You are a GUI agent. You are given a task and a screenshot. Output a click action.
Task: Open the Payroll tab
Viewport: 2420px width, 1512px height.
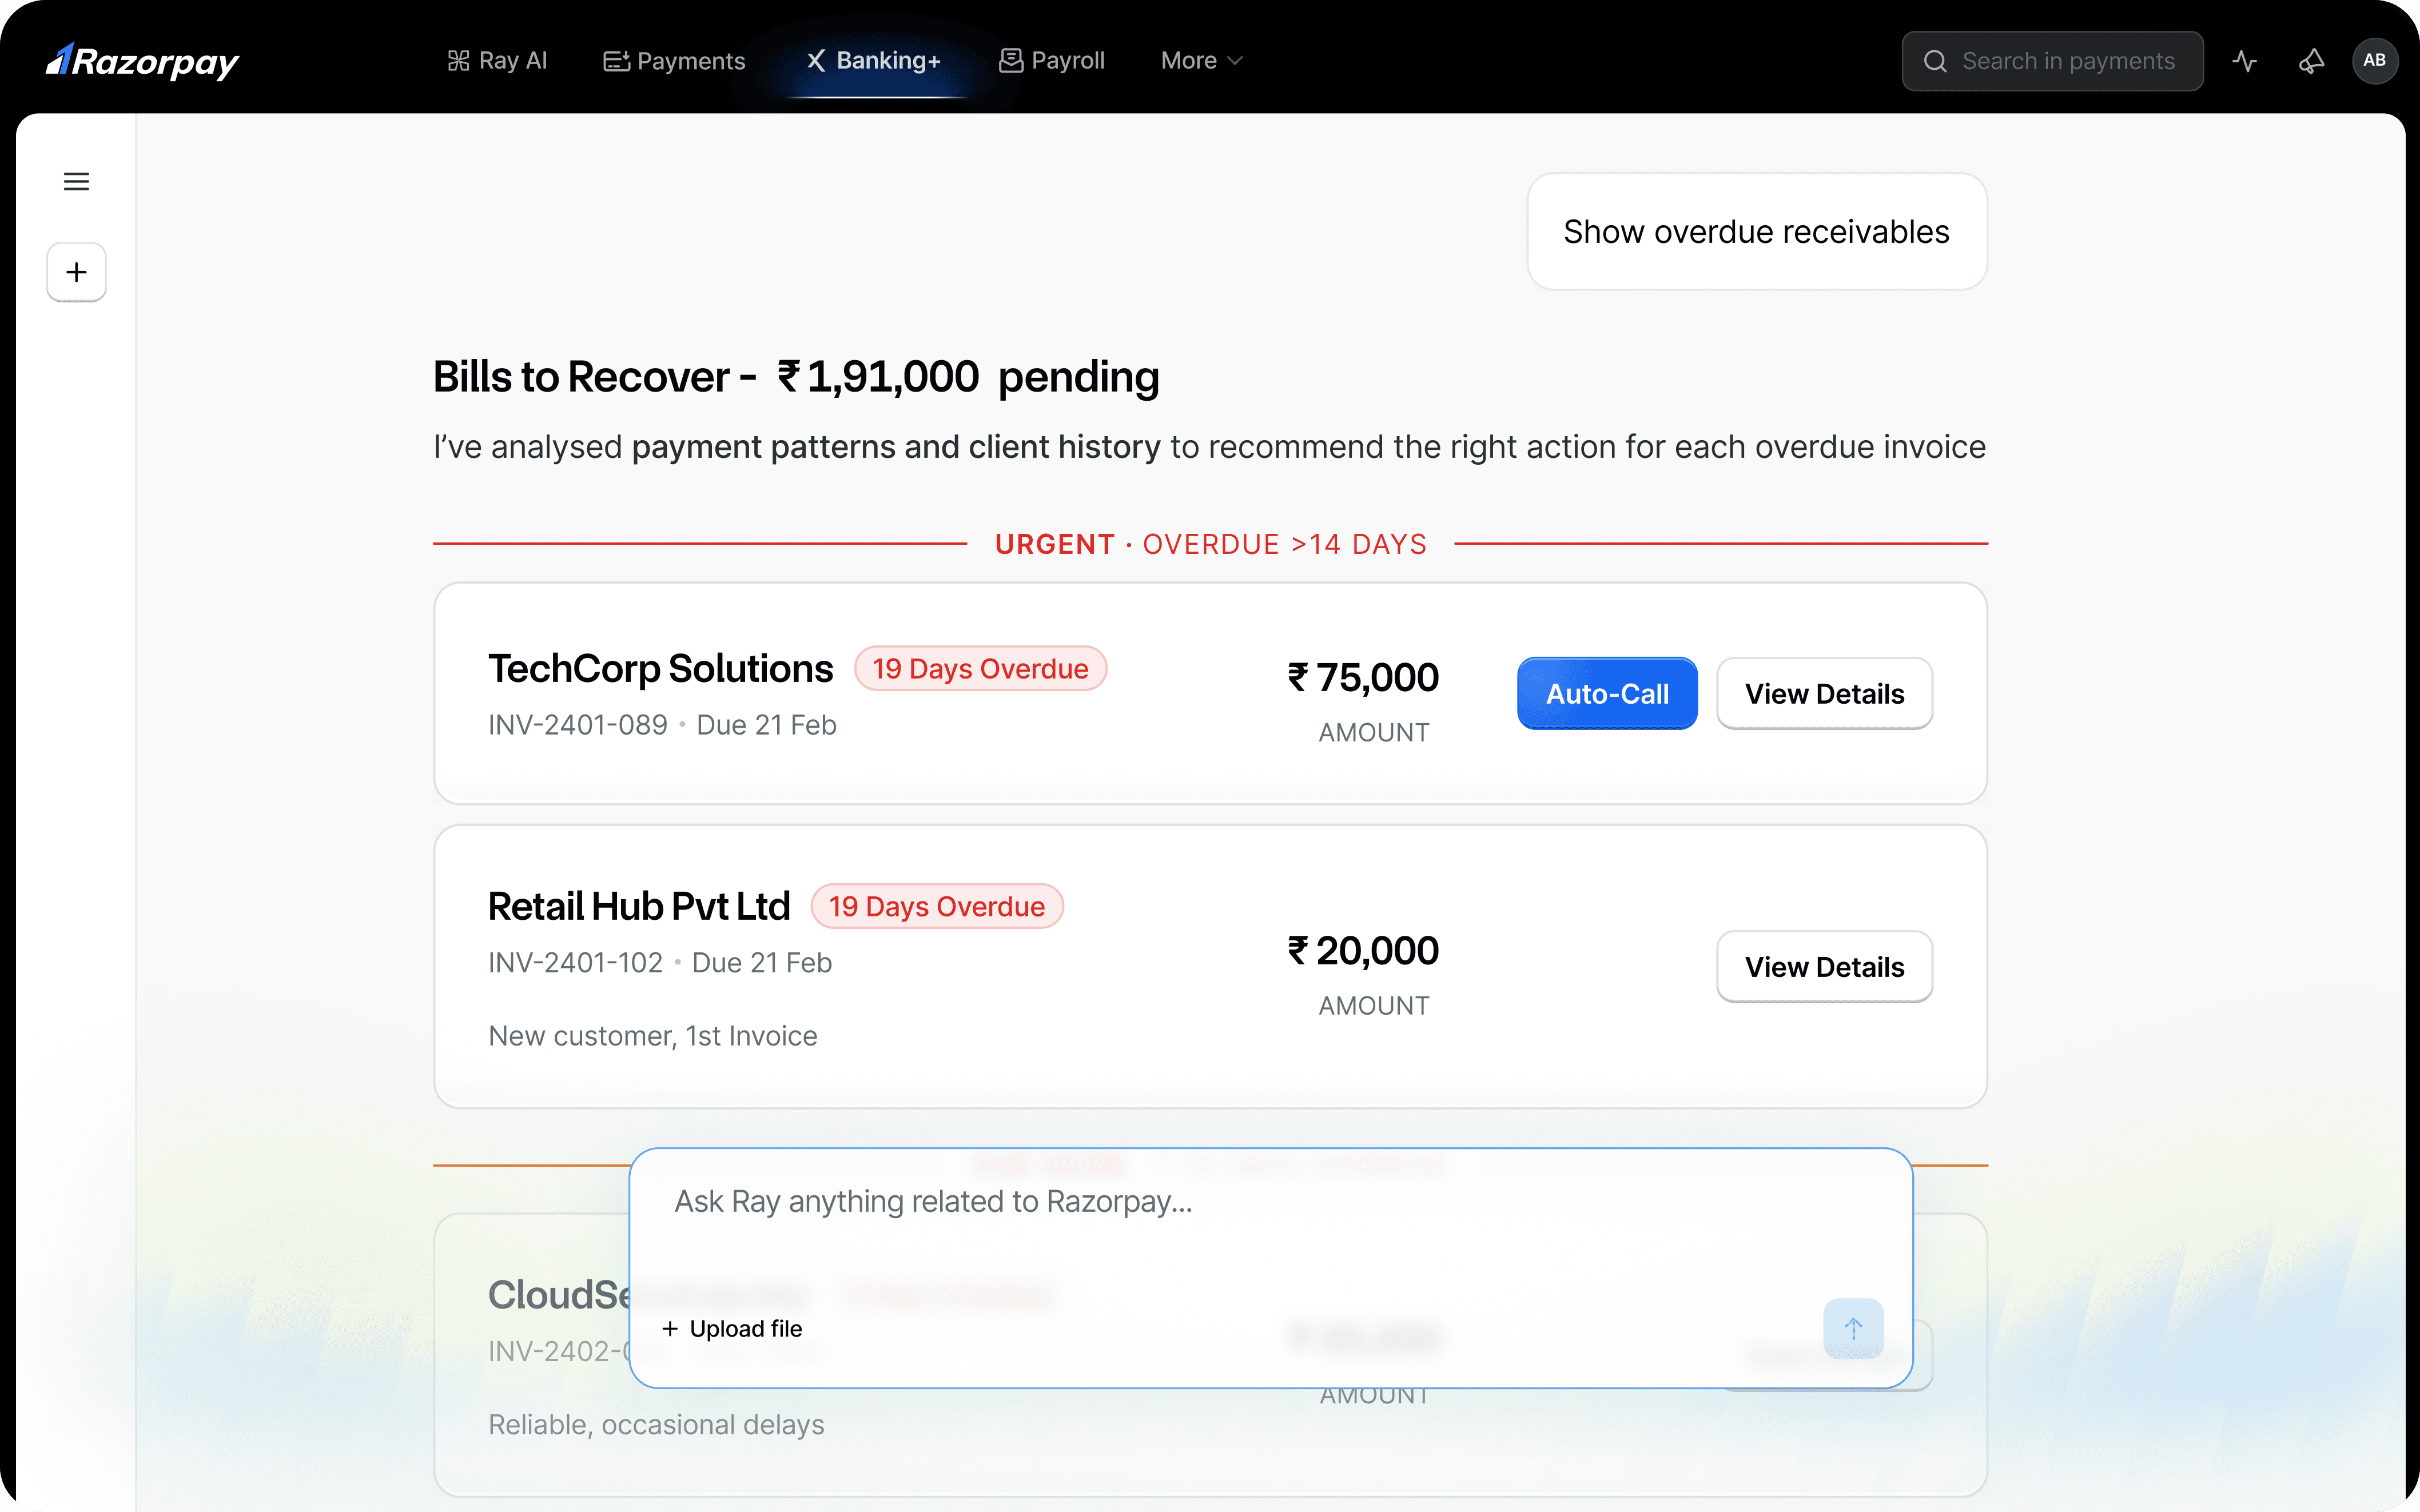1052,61
